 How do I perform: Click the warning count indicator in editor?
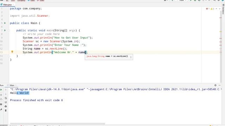212,9
